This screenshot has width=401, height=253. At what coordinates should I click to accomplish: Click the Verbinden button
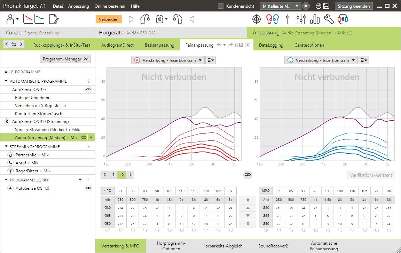(109, 19)
